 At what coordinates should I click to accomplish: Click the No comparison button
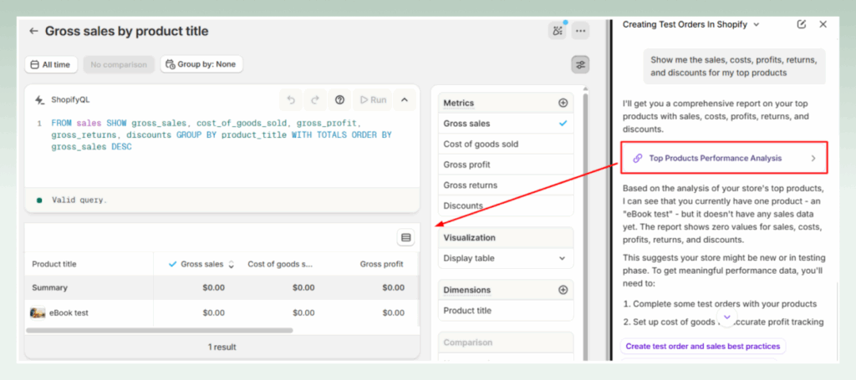tap(119, 64)
